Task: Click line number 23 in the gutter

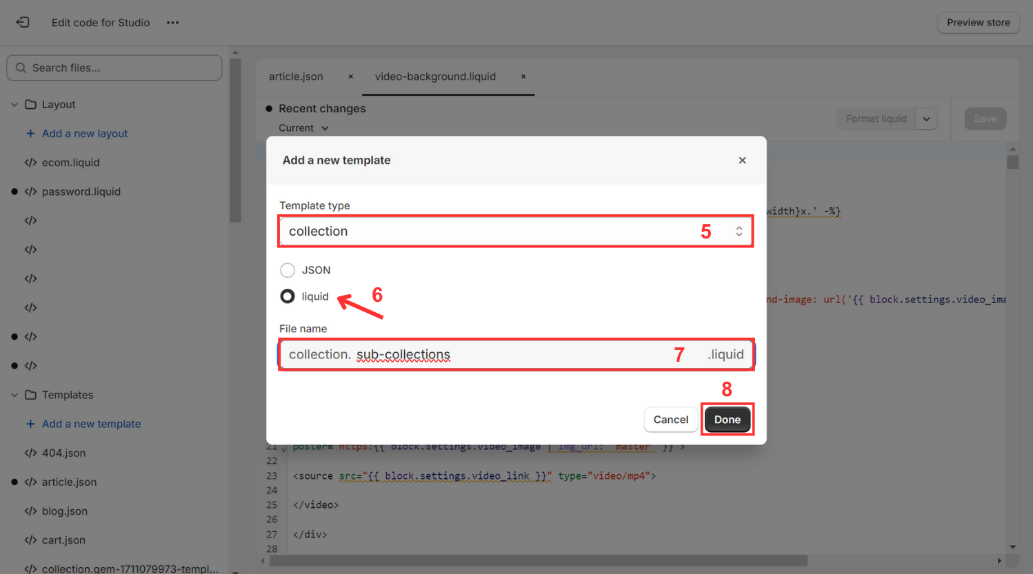Action: click(272, 476)
